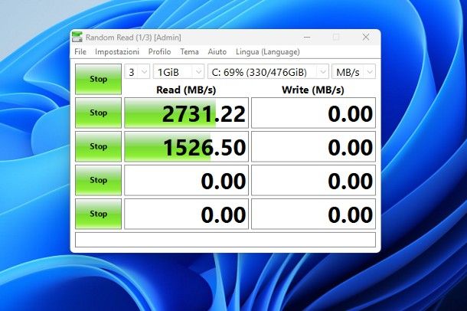The height and width of the screenshot is (311, 467).
Task: Open the Aiuto menu
Action: coord(217,52)
